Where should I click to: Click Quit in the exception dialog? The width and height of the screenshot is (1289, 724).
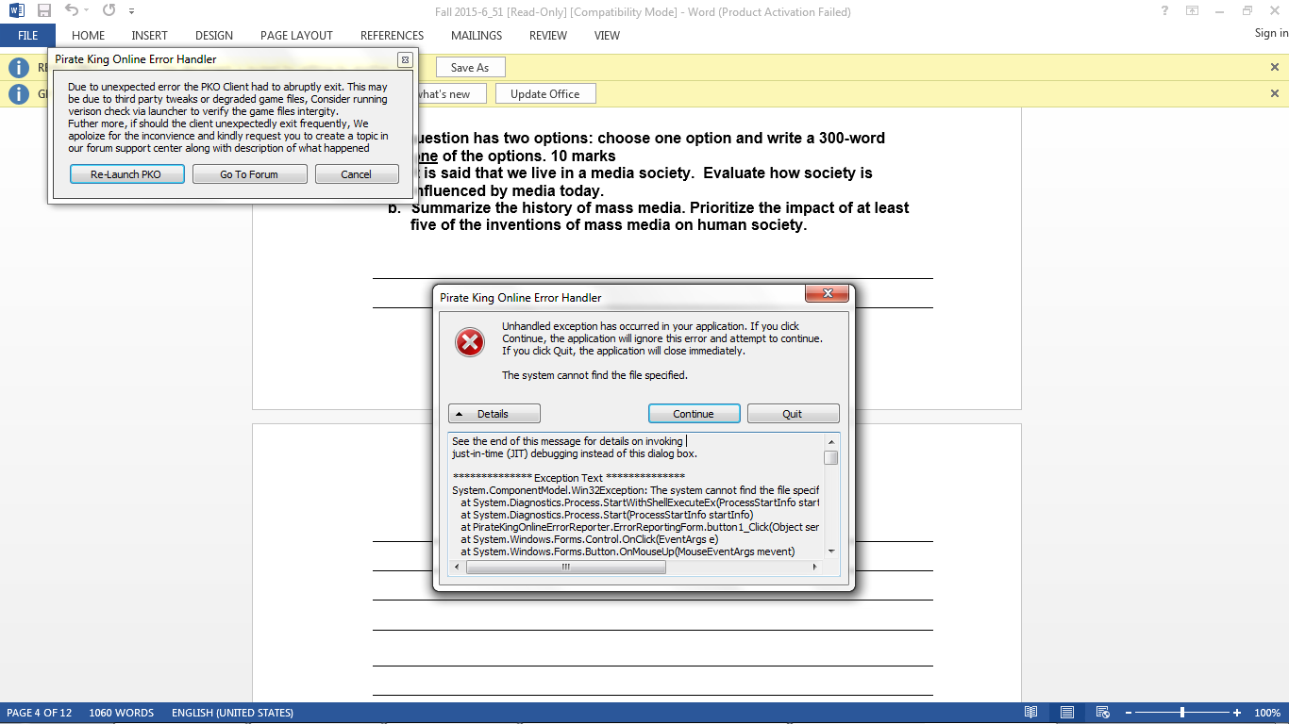(793, 414)
